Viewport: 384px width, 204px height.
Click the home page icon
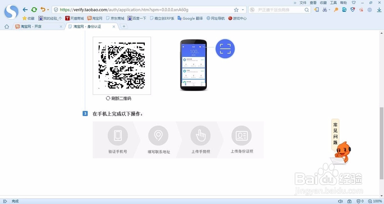pyautogui.click(x=7, y=26)
